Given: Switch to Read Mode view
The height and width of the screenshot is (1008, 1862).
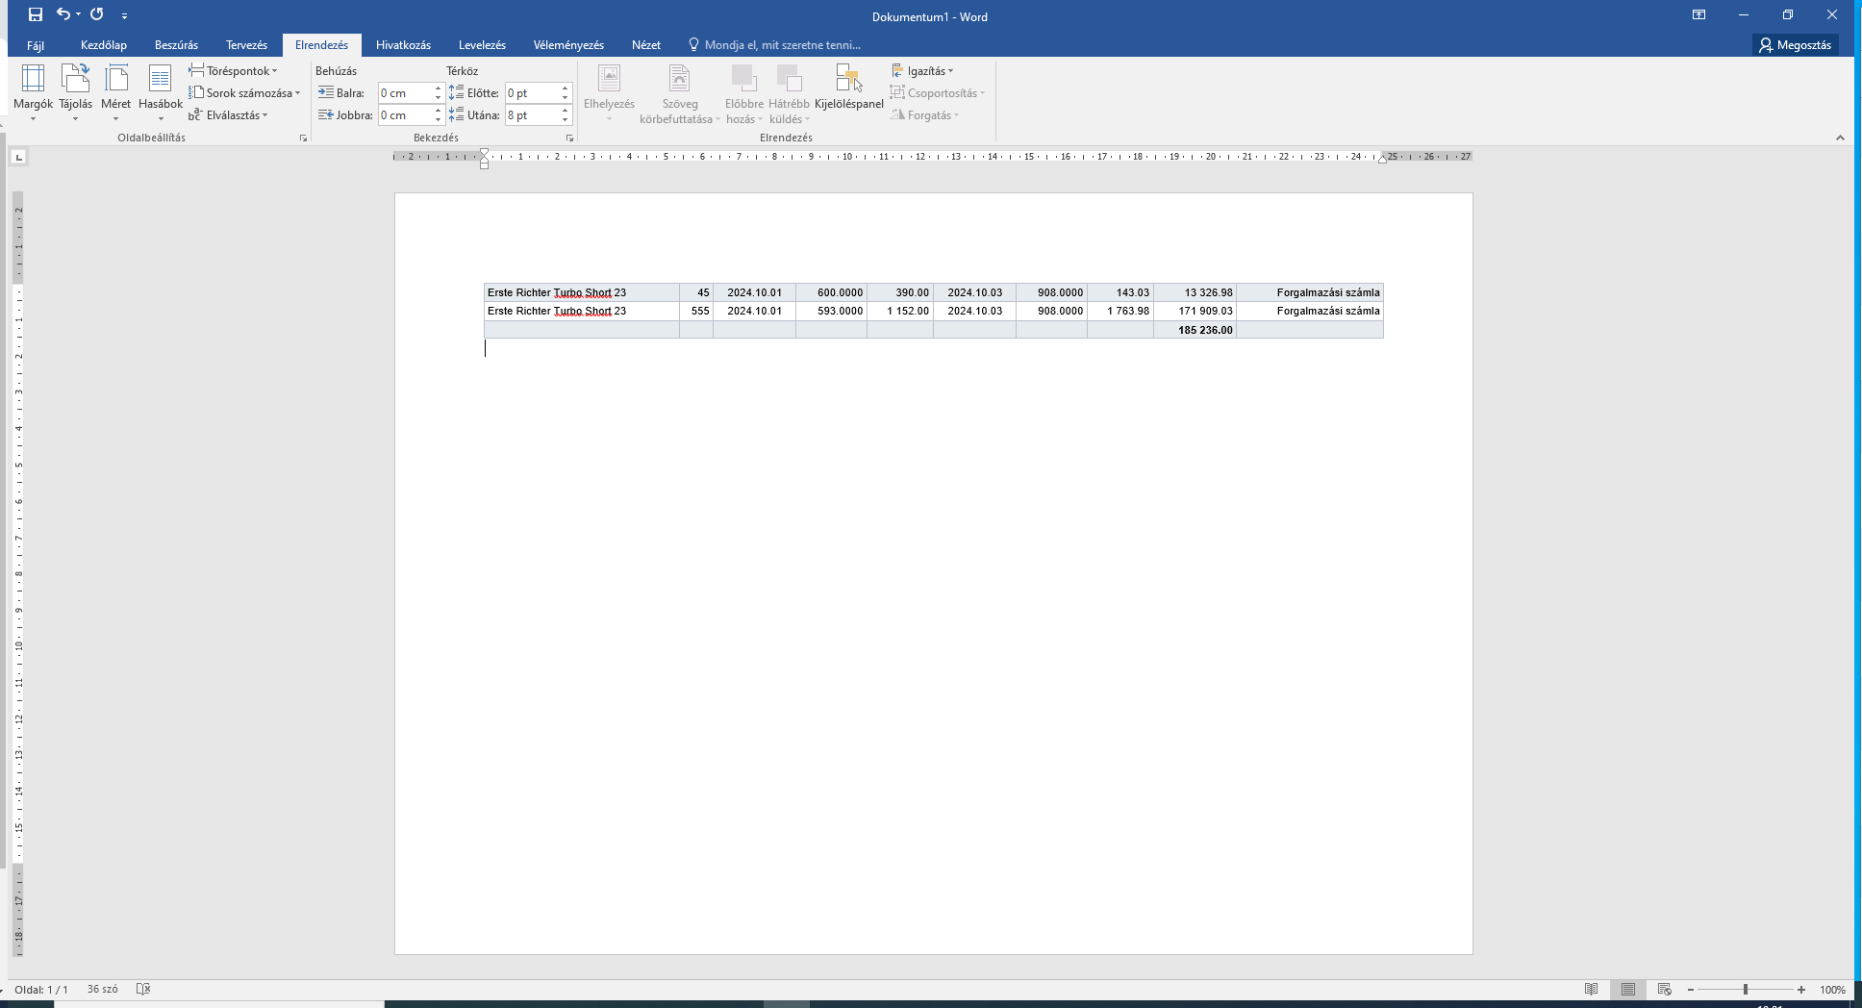Looking at the screenshot, I should point(1592,990).
